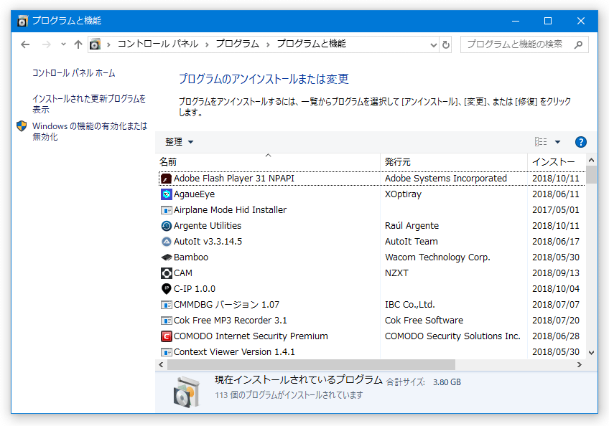The height and width of the screenshot is (426, 609).
Task: Click install date 2017/05/01
Action: point(555,210)
